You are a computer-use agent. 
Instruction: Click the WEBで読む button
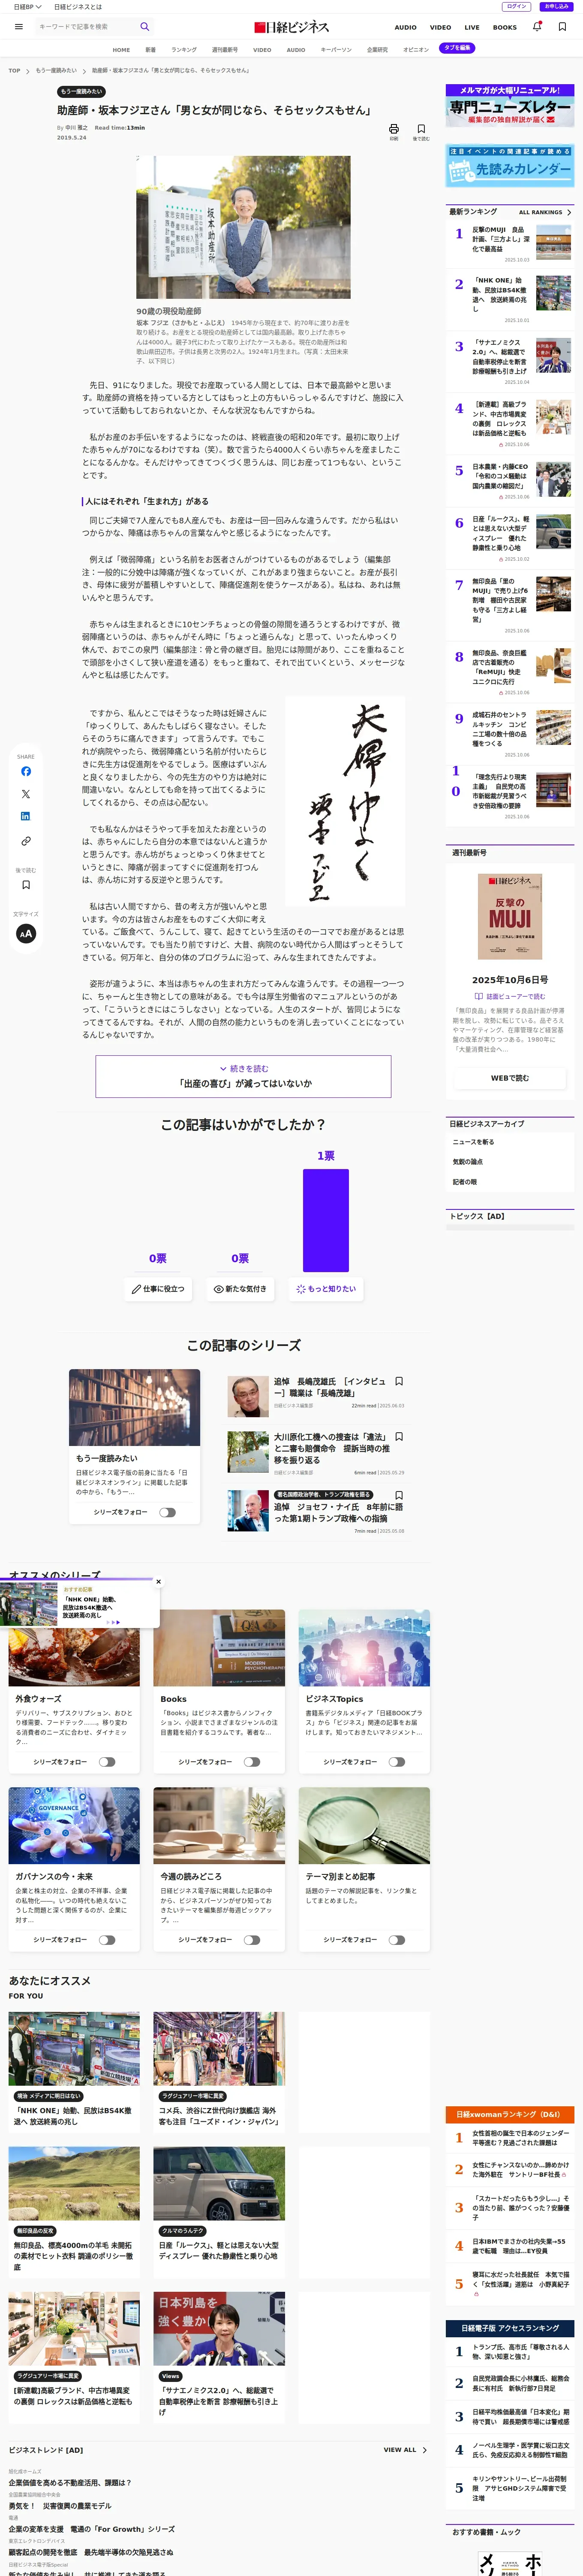coord(510,1078)
